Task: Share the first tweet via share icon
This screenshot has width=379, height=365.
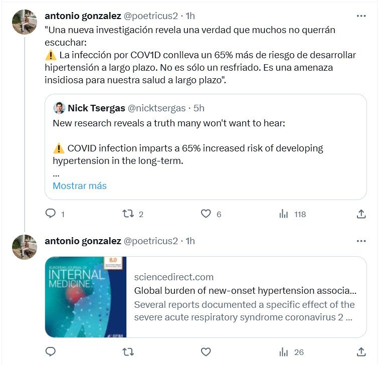Action: 361,214
